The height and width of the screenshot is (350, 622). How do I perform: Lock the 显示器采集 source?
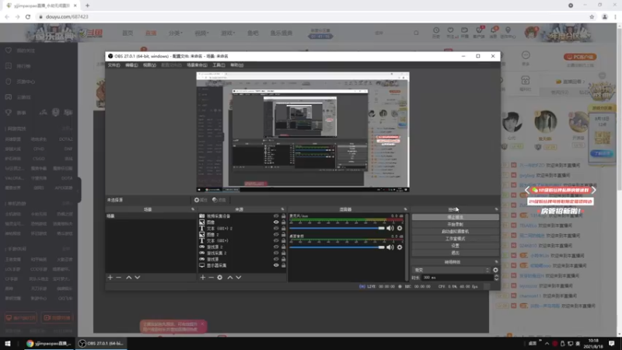pos(283,265)
